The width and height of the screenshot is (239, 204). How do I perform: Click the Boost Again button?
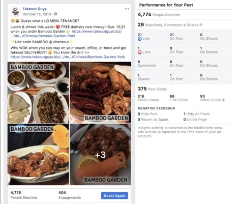pos(114,195)
